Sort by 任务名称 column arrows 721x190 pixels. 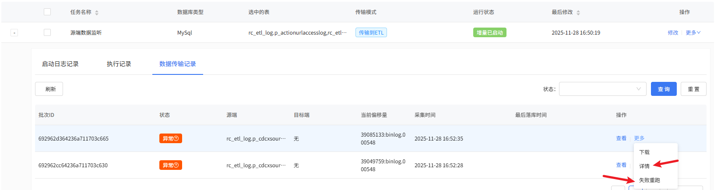point(97,13)
